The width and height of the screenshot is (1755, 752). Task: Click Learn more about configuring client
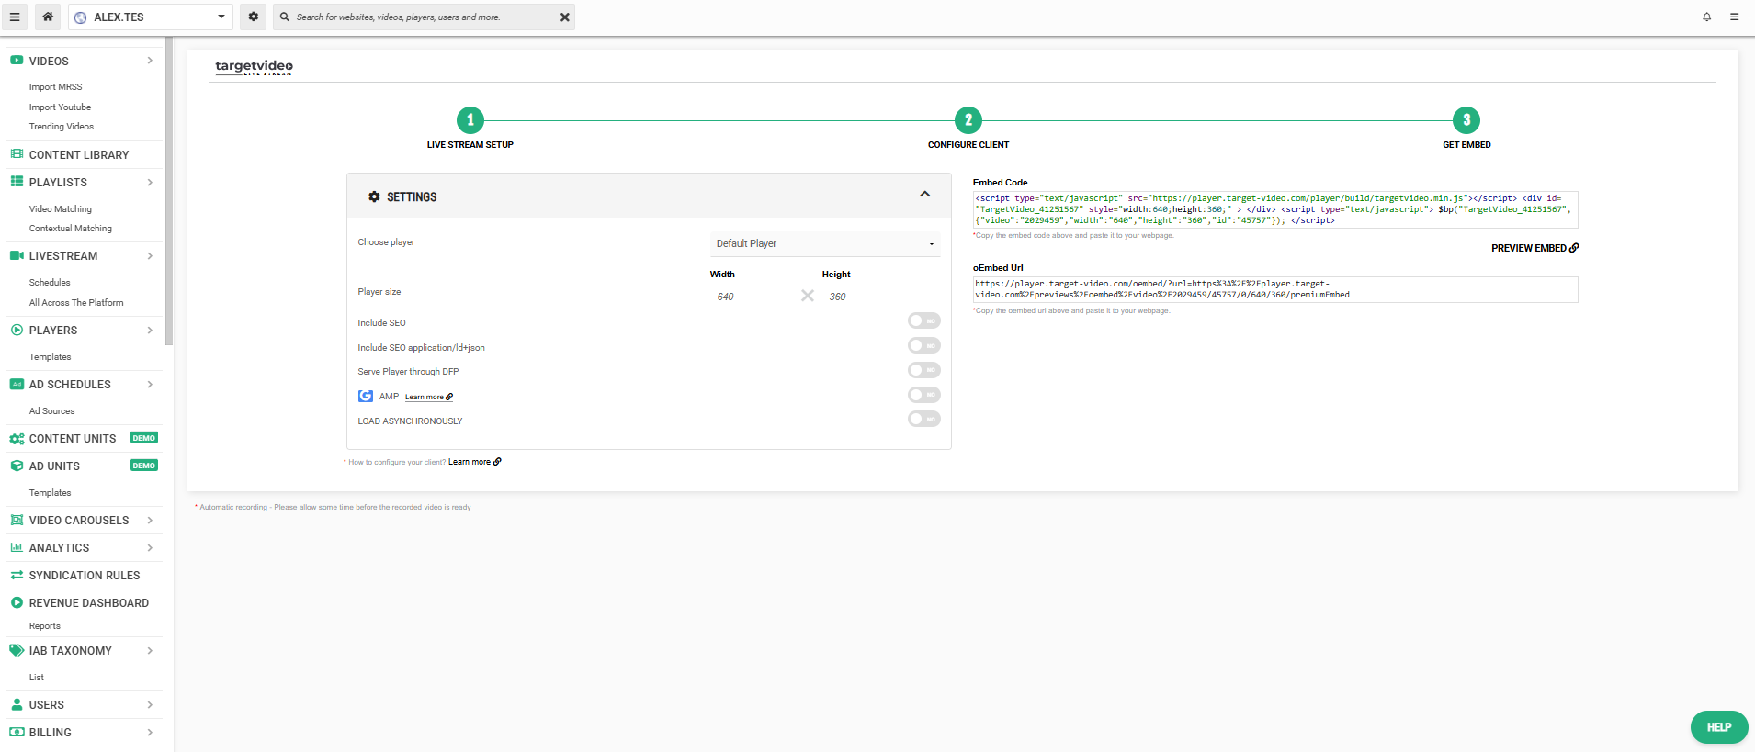[475, 462]
